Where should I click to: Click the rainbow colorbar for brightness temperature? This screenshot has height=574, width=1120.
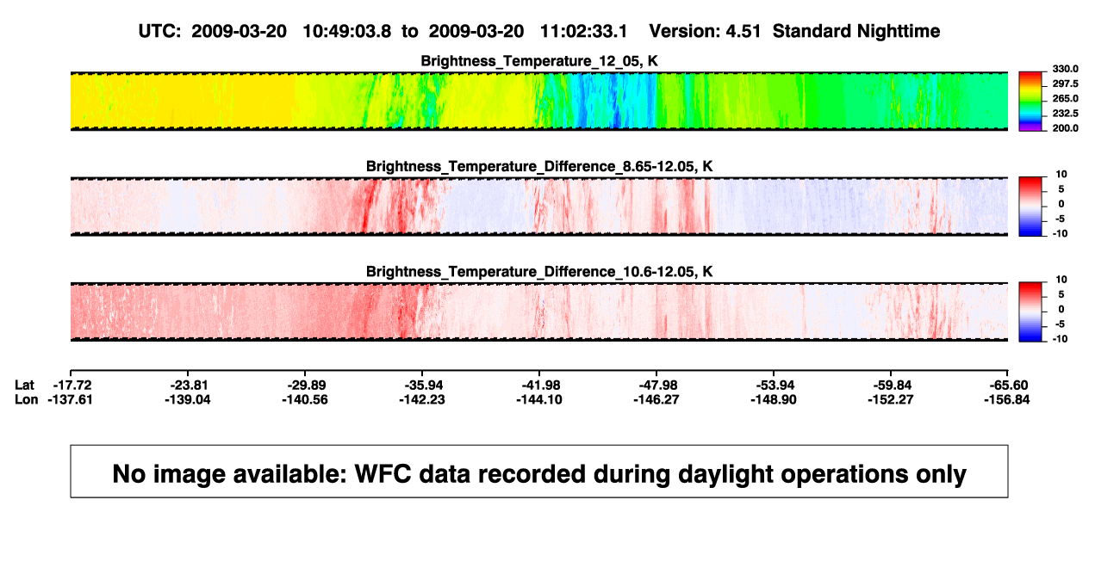[1030, 101]
